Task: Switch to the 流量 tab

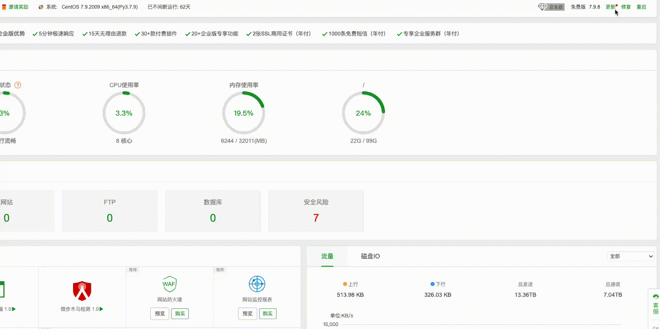Action: click(x=327, y=256)
